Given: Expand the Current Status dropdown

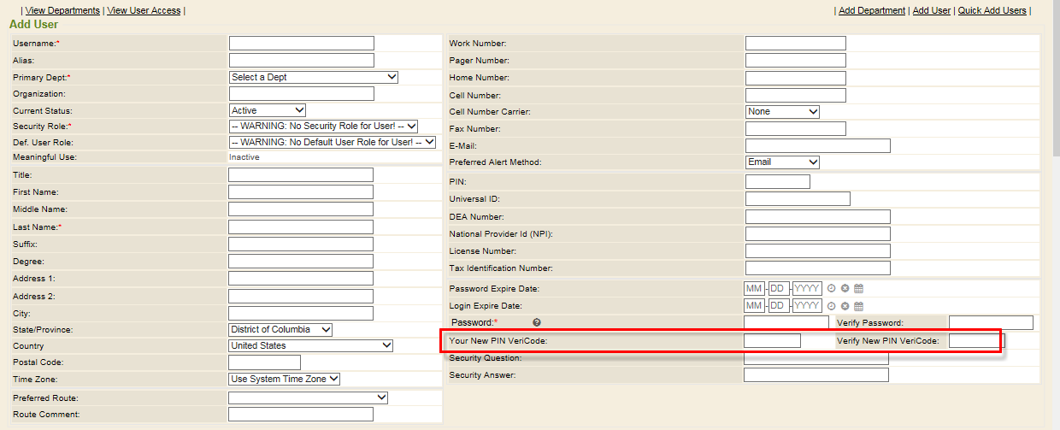Looking at the screenshot, I should [268, 110].
